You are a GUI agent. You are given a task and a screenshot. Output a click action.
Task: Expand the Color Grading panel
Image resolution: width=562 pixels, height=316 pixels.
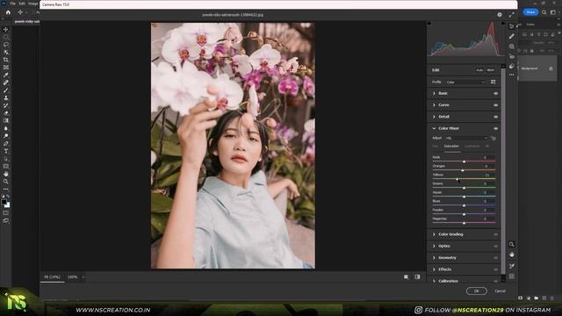coord(434,234)
